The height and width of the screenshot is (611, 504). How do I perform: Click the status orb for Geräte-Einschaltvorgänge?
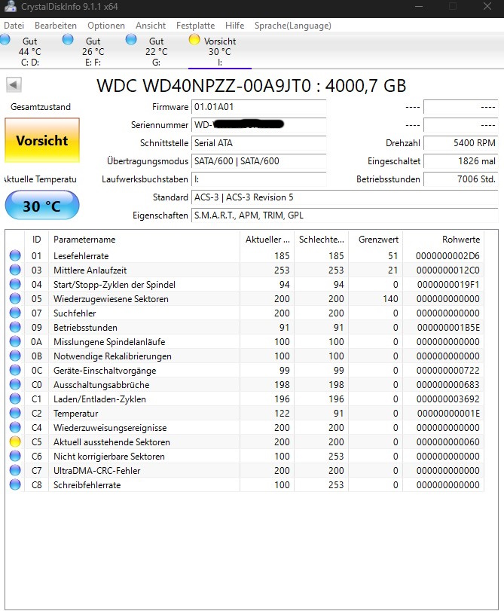pyautogui.click(x=15, y=370)
